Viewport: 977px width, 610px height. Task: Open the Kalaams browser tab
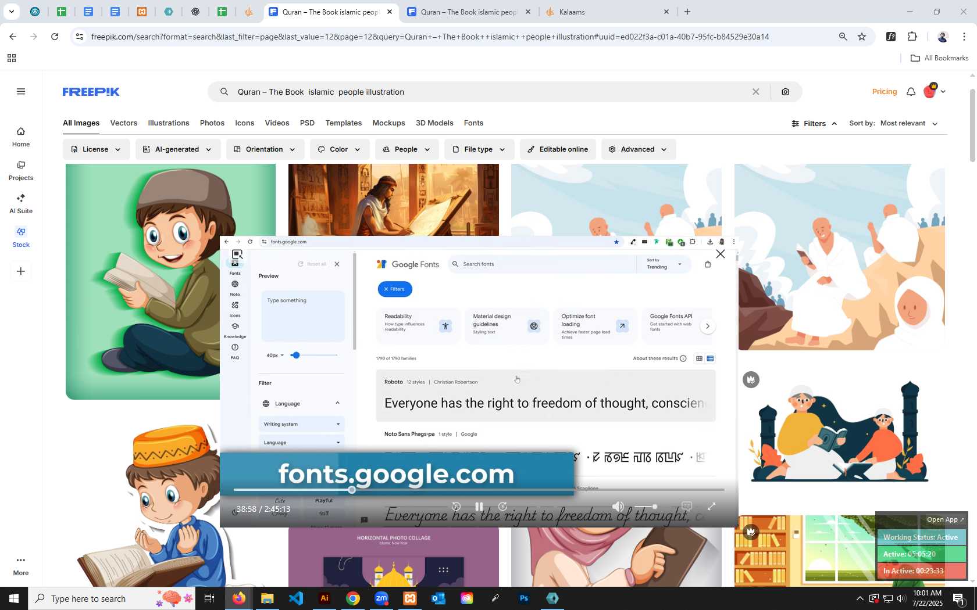click(x=608, y=12)
